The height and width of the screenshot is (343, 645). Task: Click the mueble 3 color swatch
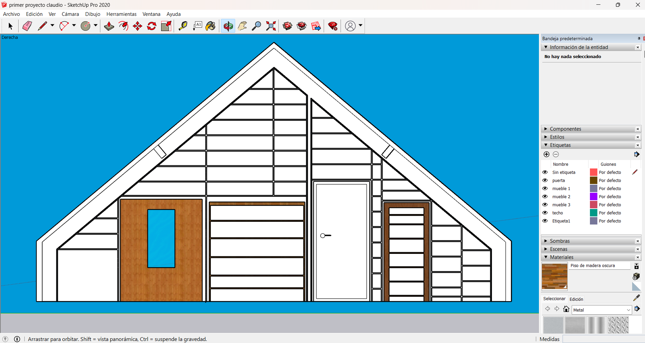pos(593,205)
